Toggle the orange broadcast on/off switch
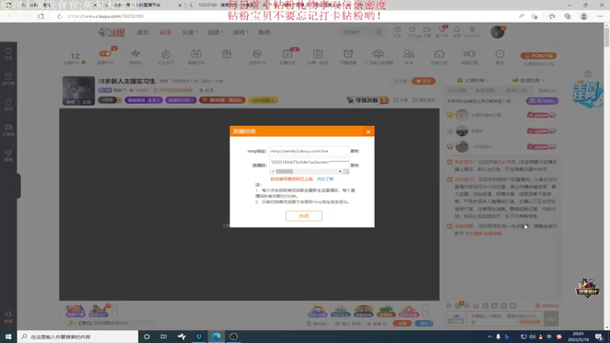610x343 pixels. coord(105,53)
